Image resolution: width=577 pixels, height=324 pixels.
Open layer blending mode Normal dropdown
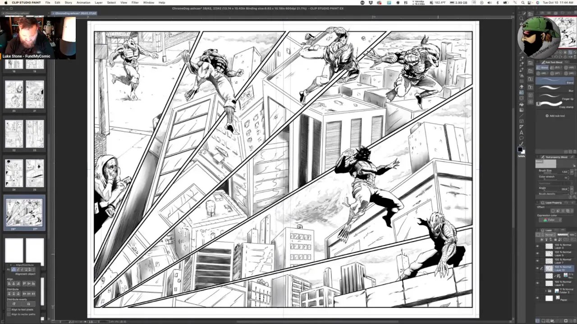[550, 234]
